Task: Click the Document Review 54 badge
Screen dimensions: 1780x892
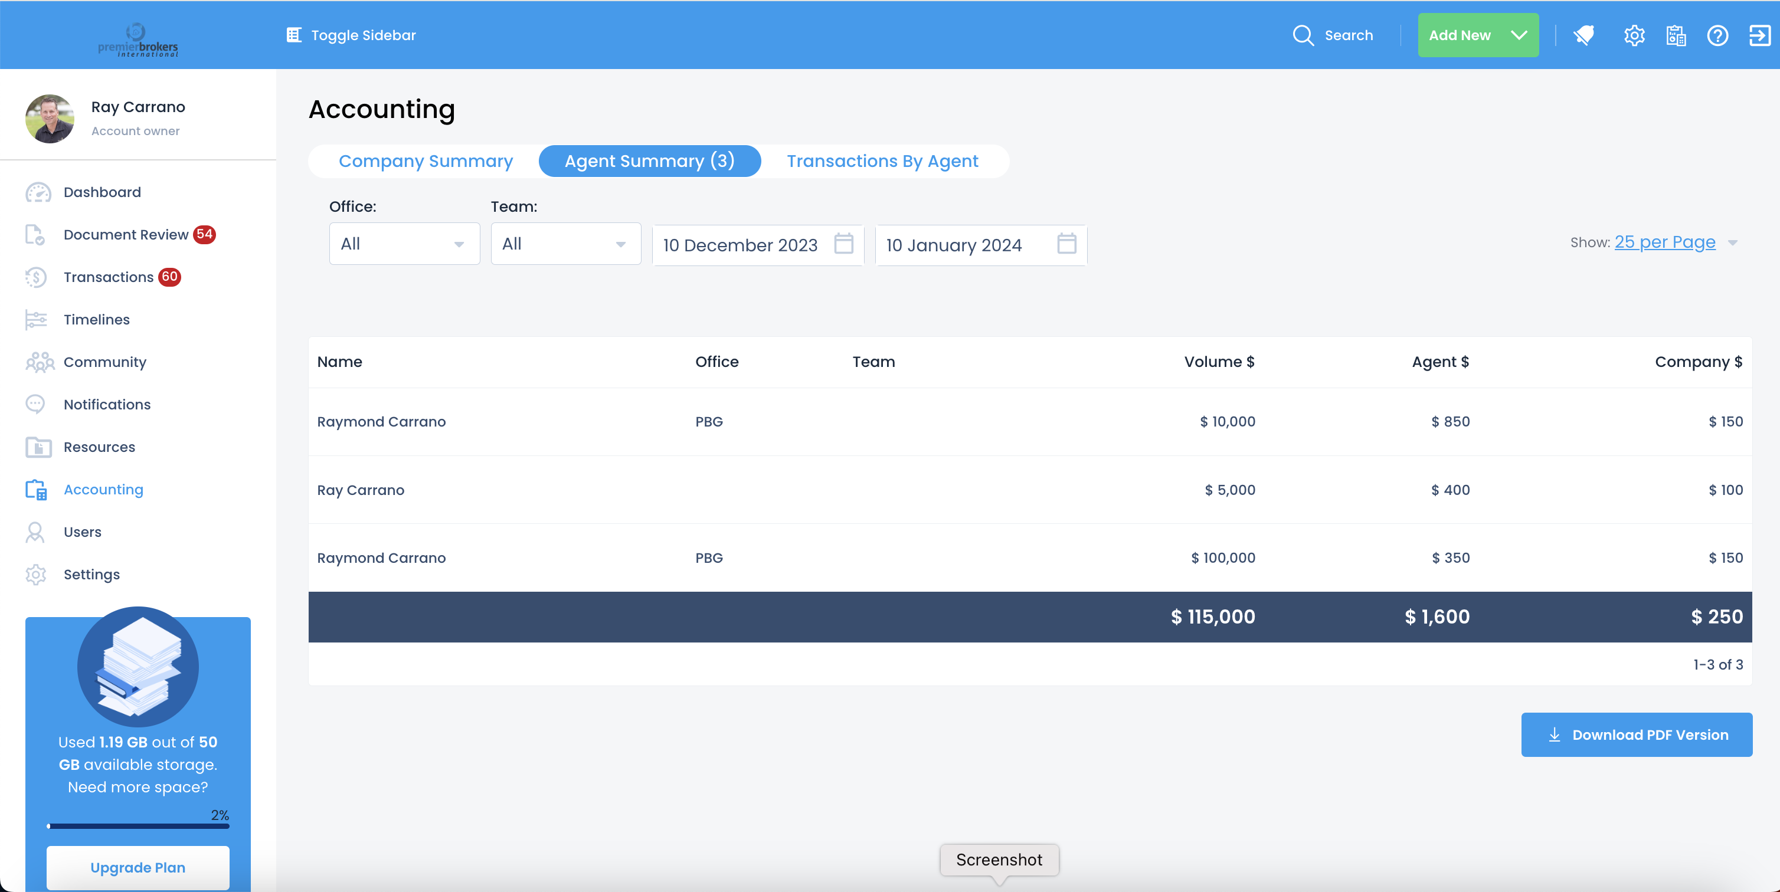Action: (x=205, y=235)
